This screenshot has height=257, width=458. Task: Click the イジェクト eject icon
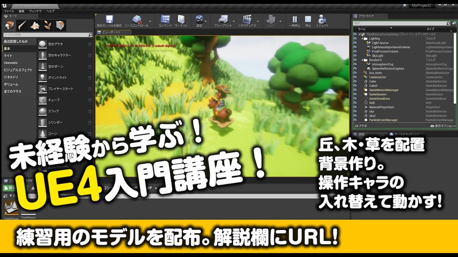click(322, 19)
